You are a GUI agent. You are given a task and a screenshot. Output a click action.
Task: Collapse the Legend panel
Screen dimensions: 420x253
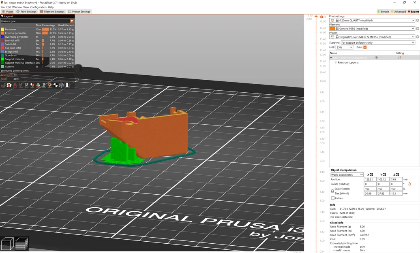pyautogui.click(x=2, y=16)
